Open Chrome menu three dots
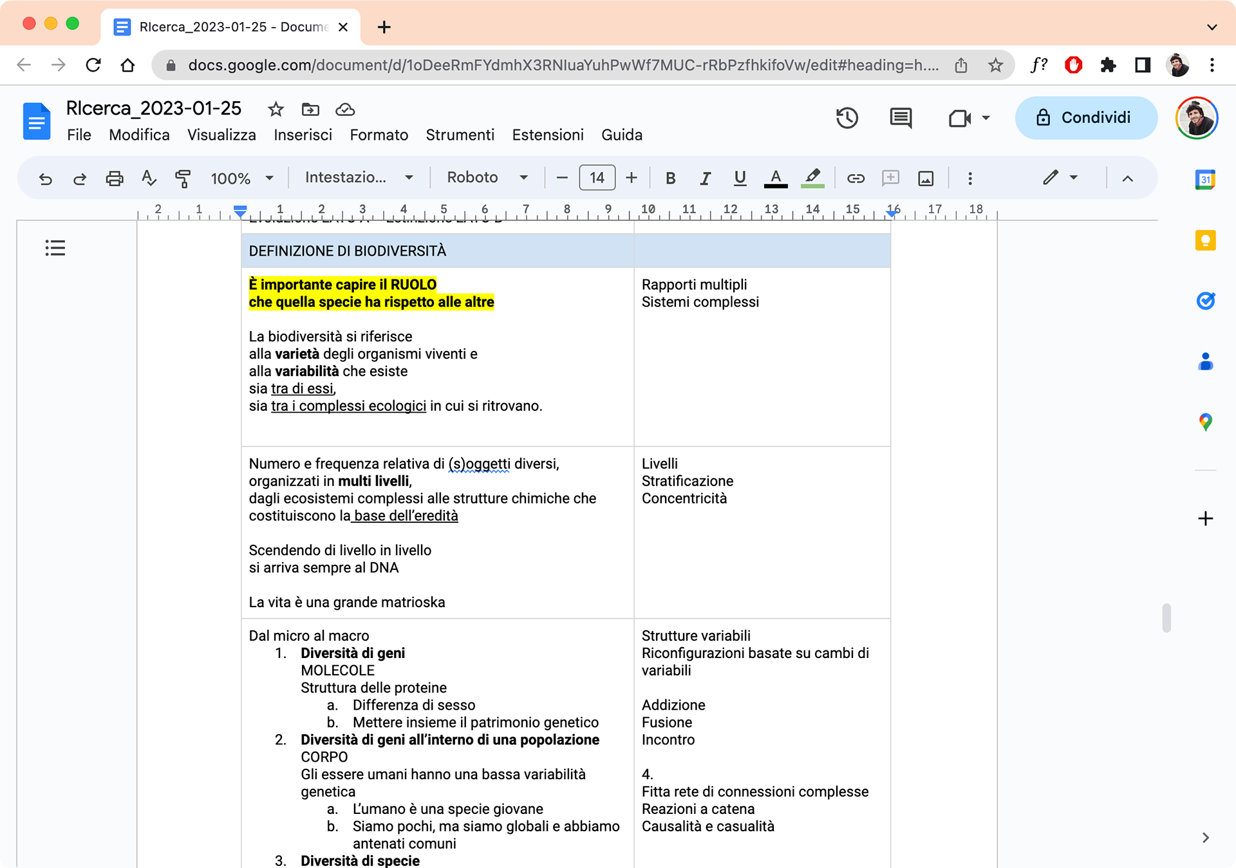The height and width of the screenshot is (868, 1236). pos(1212,64)
